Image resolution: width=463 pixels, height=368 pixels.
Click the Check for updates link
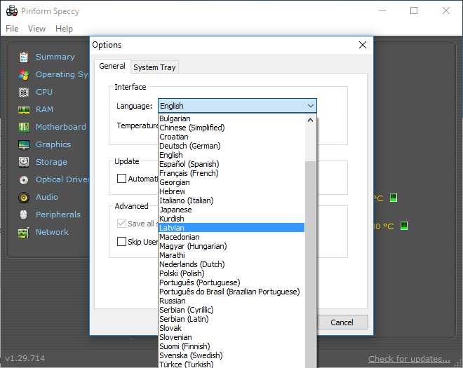point(409,359)
